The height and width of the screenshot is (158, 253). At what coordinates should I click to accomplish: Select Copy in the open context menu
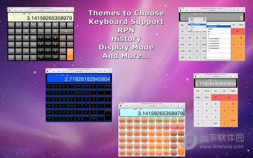[192, 18]
